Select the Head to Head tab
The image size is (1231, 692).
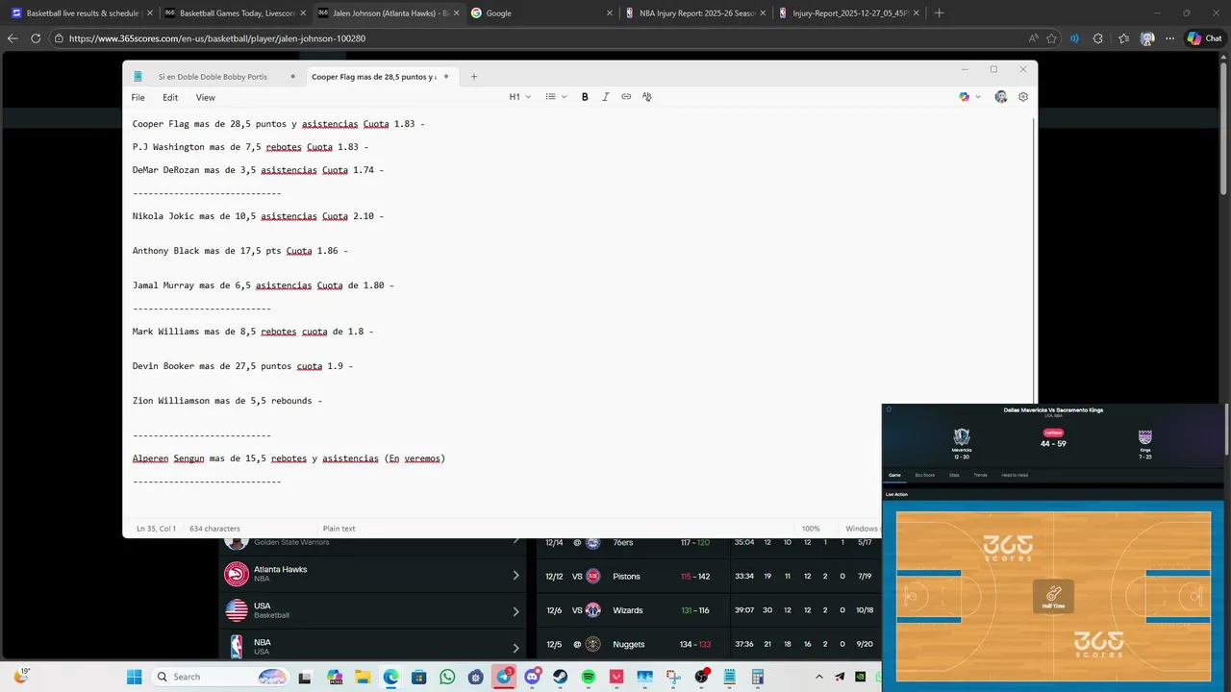(1015, 475)
